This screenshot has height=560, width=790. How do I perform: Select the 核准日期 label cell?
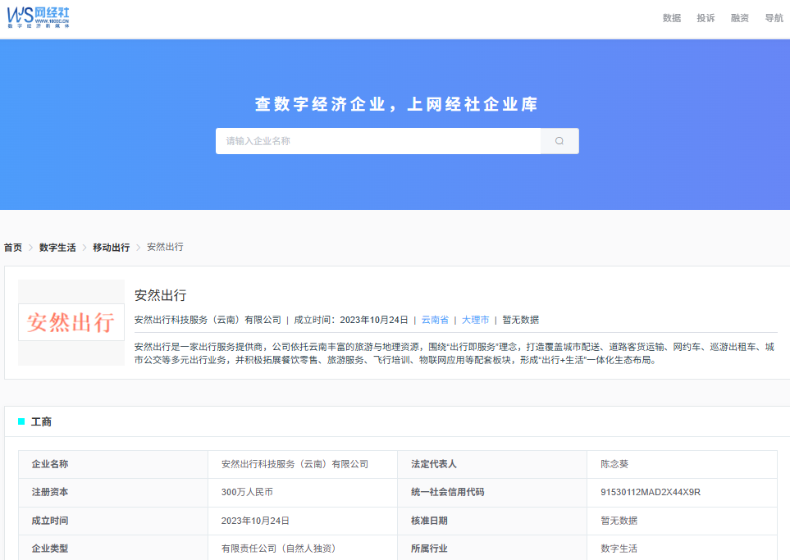pyautogui.click(x=492, y=521)
